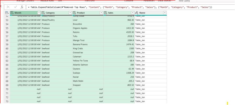
Task: Open the Category column filter dropdown
Action: pyautogui.click(x=70, y=13)
